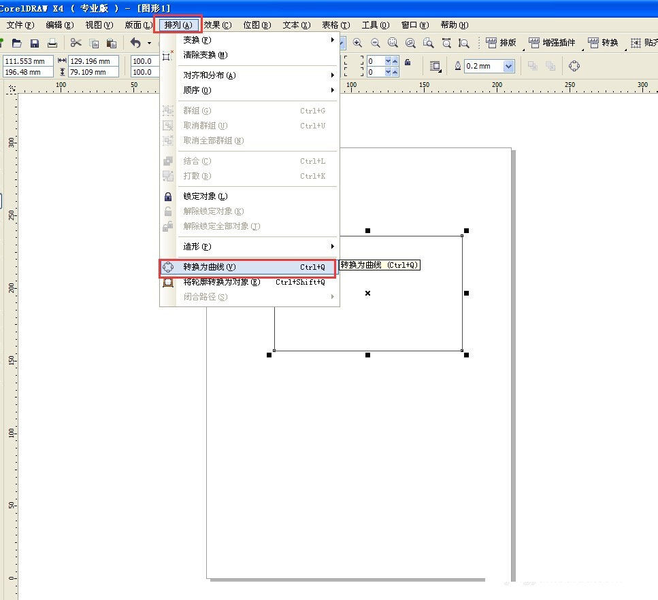Click the Paste icon on toolbar
The width and height of the screenshot is (658, 600).
pos(112,42)
